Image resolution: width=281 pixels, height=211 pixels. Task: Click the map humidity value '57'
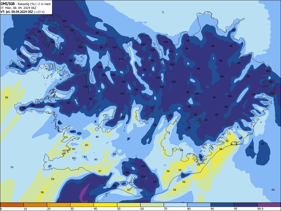coord(100,171)
